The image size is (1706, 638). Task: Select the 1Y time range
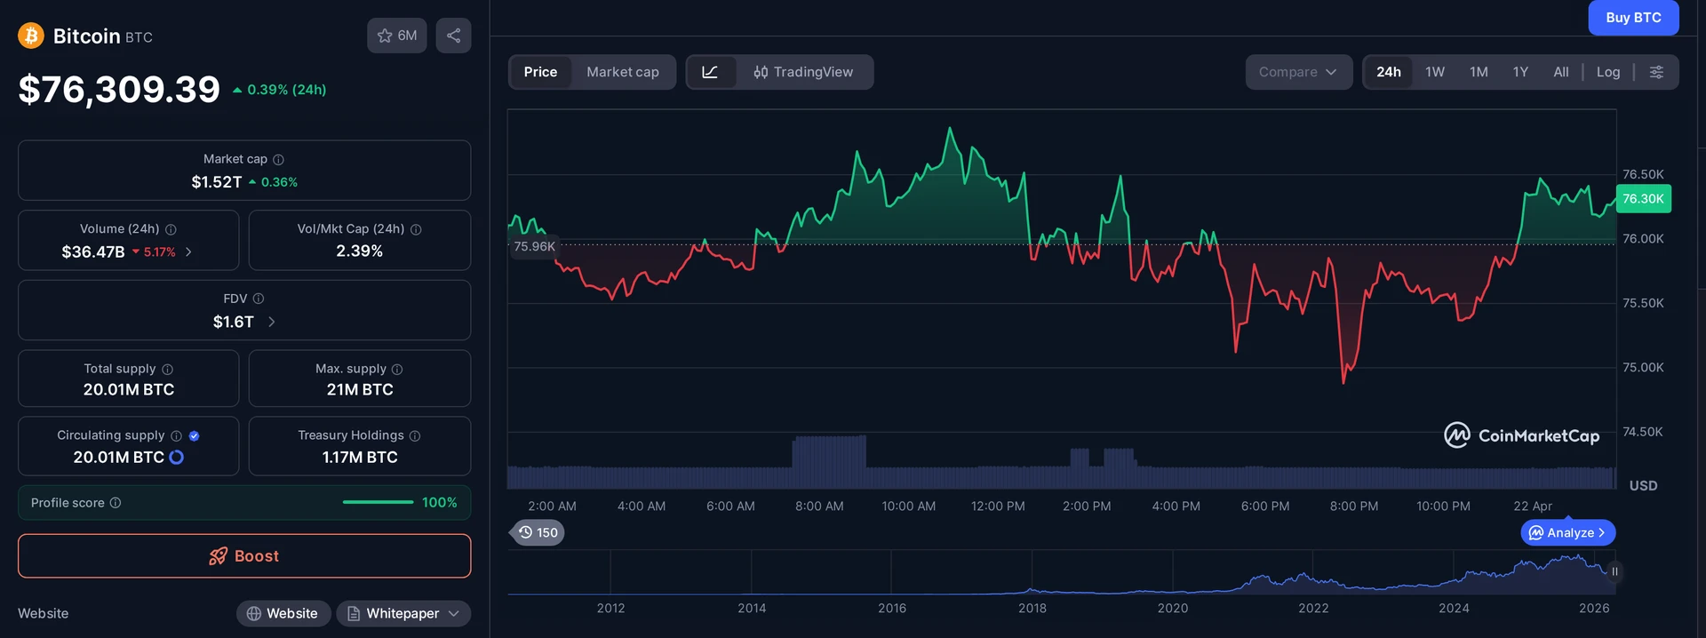point(1520,72)
